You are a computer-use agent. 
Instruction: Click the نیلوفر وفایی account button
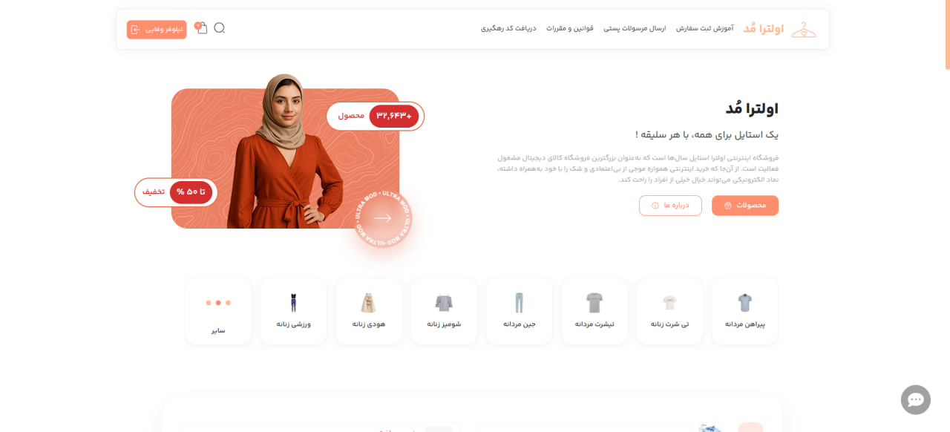(x=157, y=30)
